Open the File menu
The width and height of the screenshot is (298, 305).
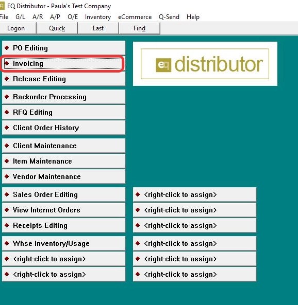pos(4,17)
